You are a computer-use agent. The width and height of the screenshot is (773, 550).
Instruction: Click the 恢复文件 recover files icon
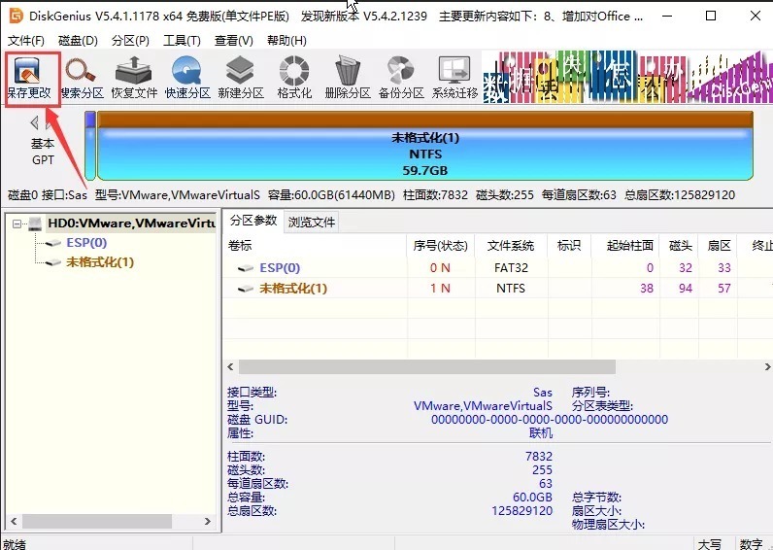[x=134, y=78]
